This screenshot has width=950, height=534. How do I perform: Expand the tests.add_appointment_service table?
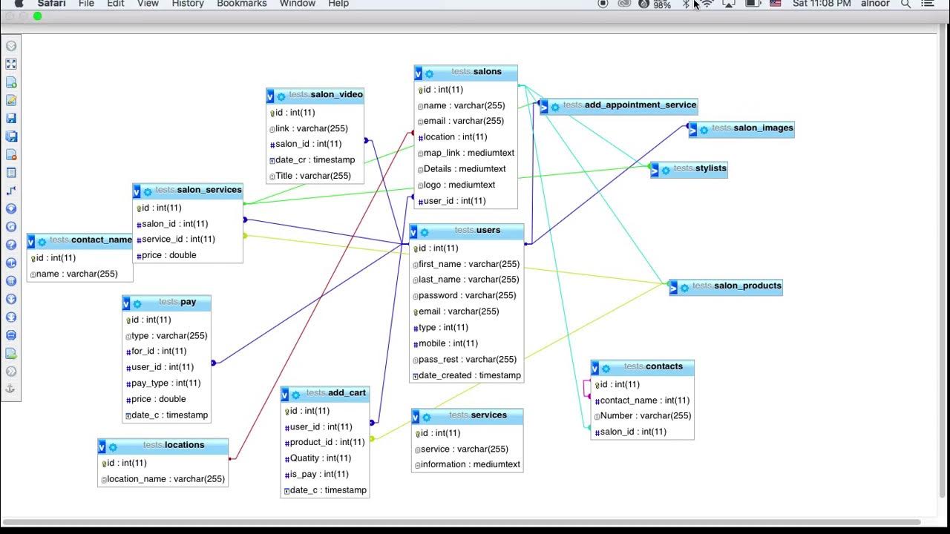click(544, 107)
